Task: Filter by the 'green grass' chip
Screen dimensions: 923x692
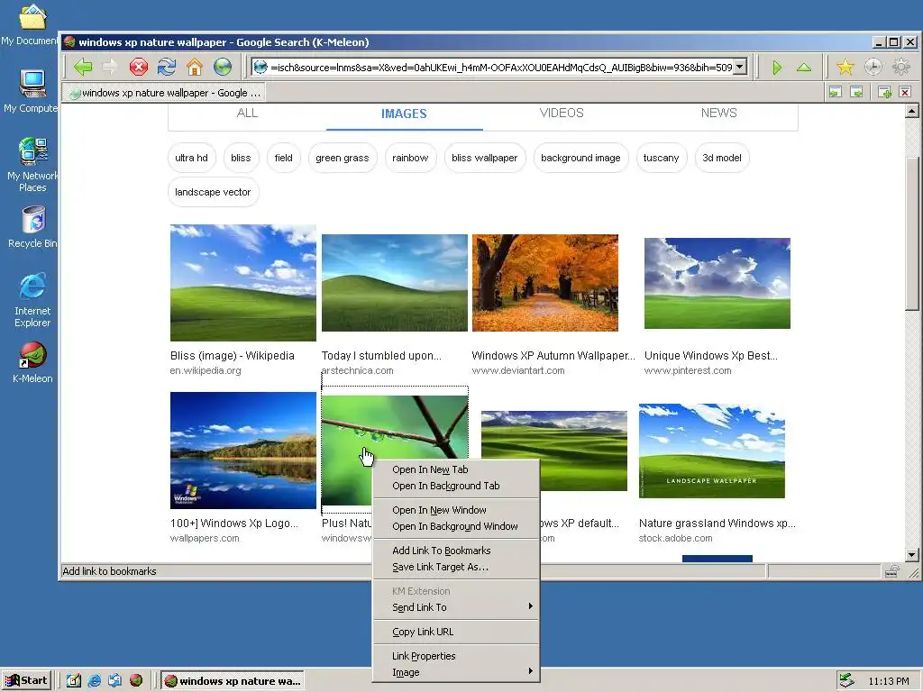Action: pyautogui.click(x=342, y=158)
